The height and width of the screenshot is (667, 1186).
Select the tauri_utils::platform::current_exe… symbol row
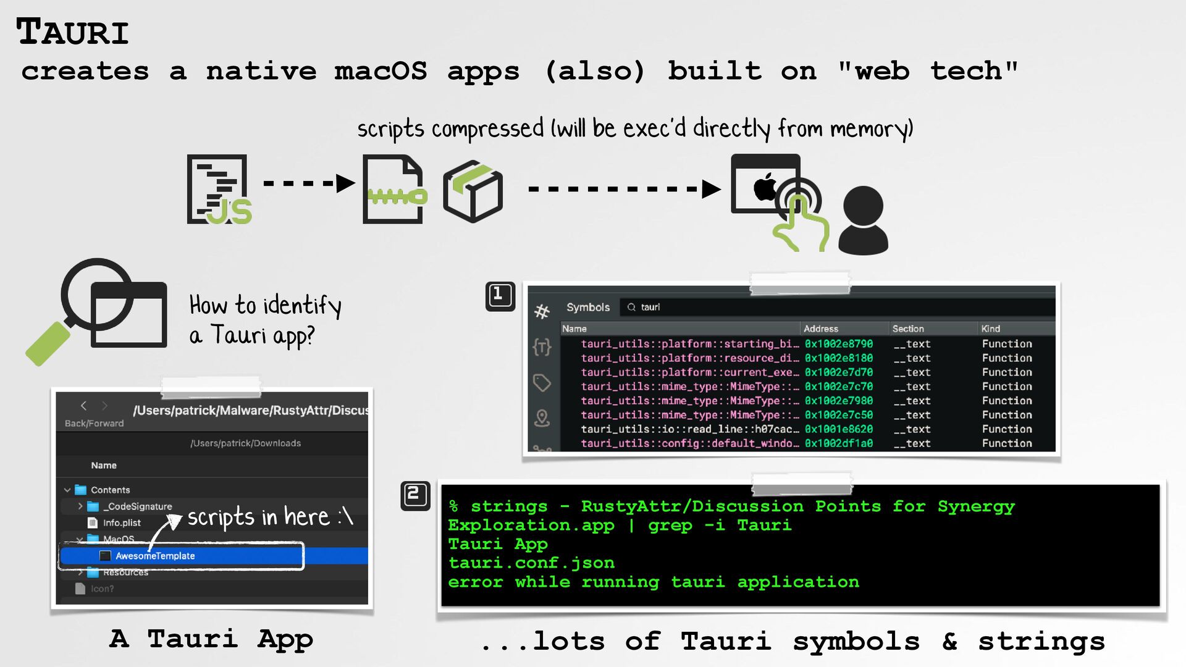pyautogui.click(x=808, y=372)
